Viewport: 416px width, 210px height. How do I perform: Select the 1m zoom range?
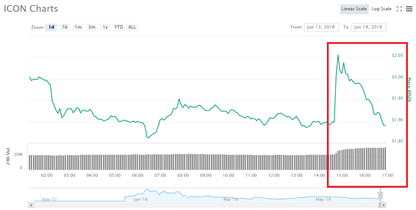[x=78, y=27]
